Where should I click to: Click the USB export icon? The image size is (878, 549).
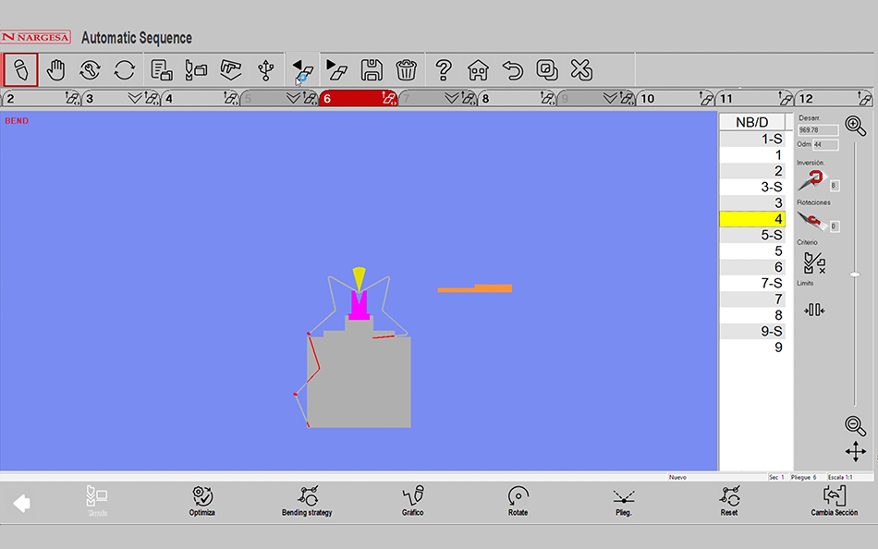pos(266,69)
